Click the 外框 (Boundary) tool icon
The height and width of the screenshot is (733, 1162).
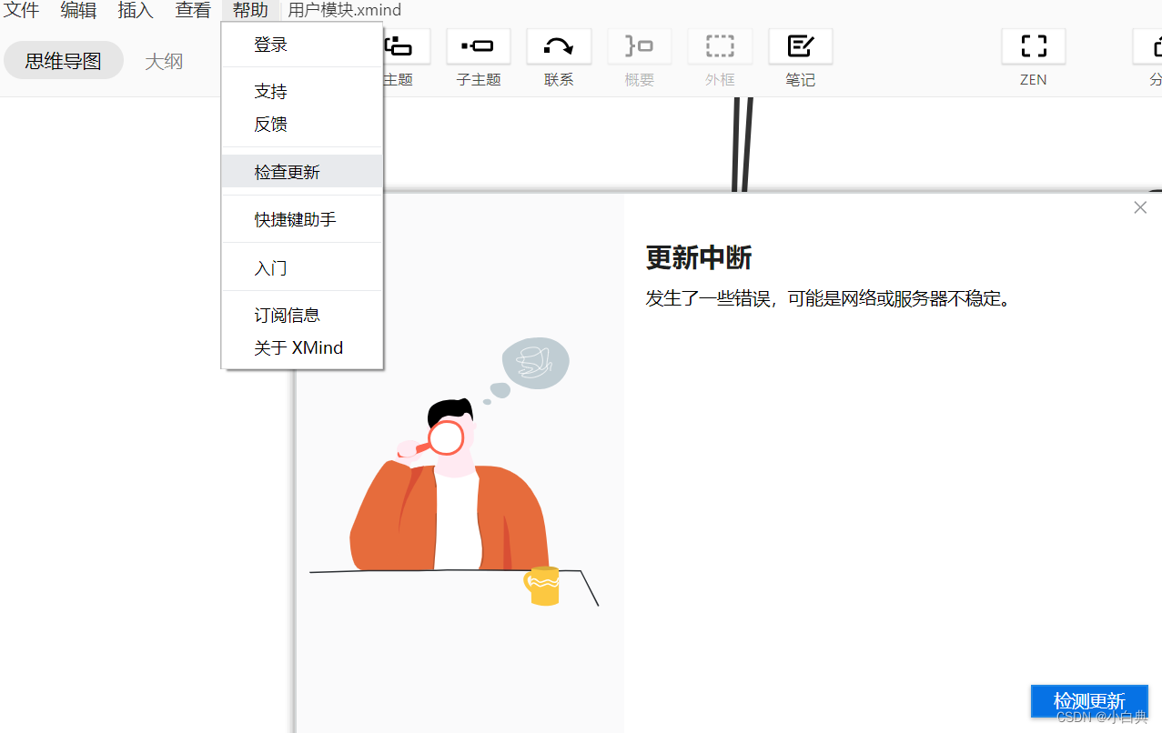click(x=719, y=45)
